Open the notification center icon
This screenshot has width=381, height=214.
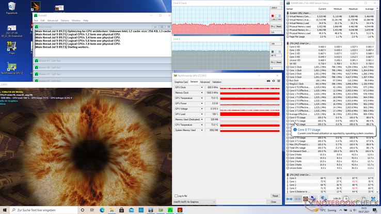(x=375, y=210)
